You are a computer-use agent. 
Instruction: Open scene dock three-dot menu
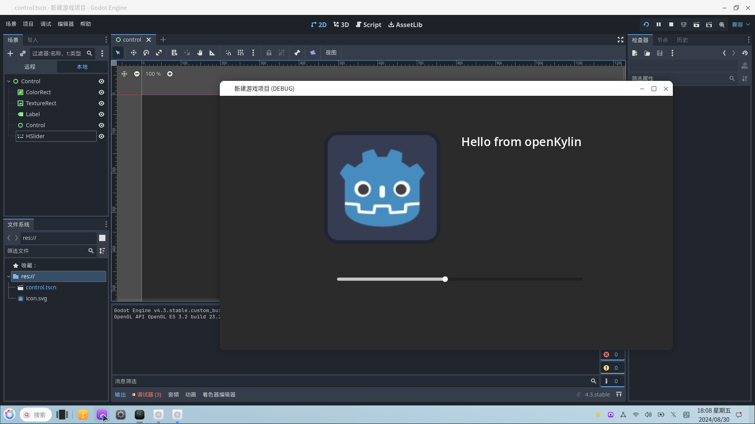[x=106, y=40]
